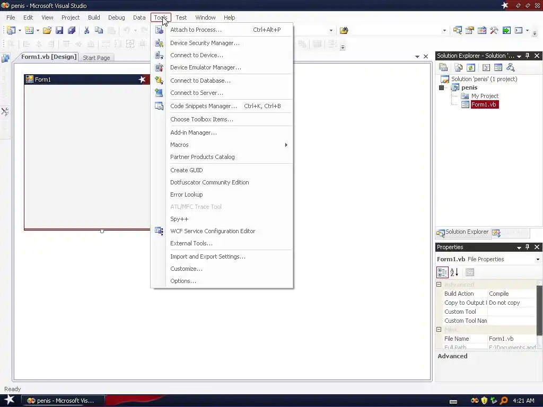
Task: Click the Save floppy disk icon
Action: click(59, 30)
